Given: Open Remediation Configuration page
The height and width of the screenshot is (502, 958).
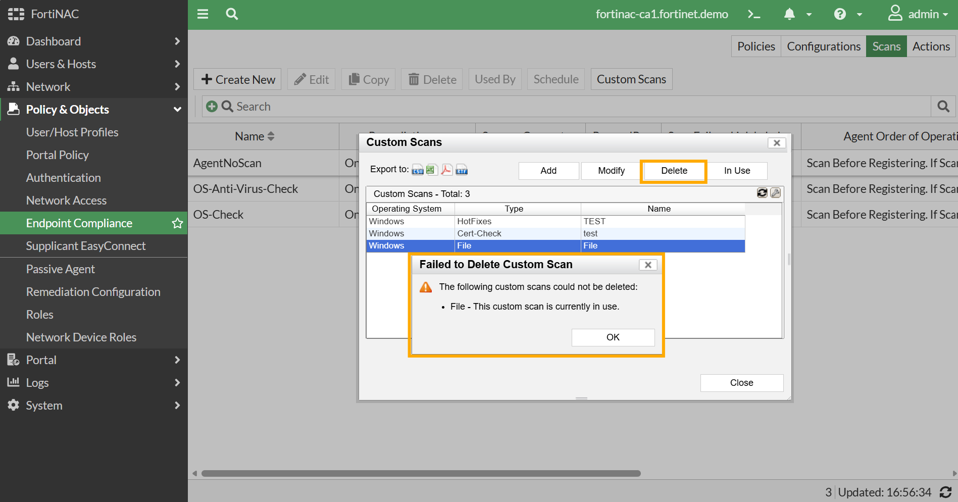Looking at the screenshot, I should pos(94,292).
